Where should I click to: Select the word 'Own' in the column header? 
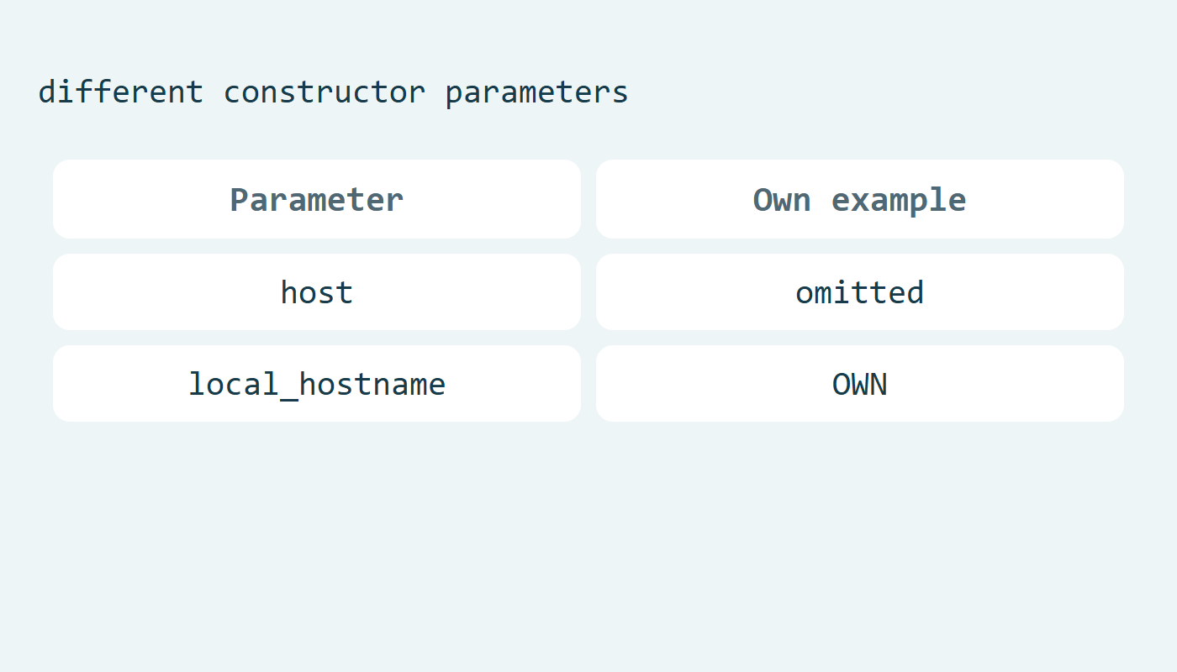tap(782, 200)
